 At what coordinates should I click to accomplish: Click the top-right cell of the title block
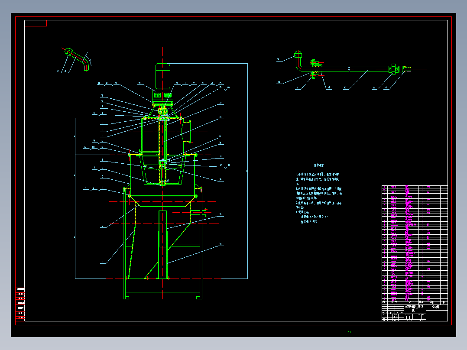(437, 307)
